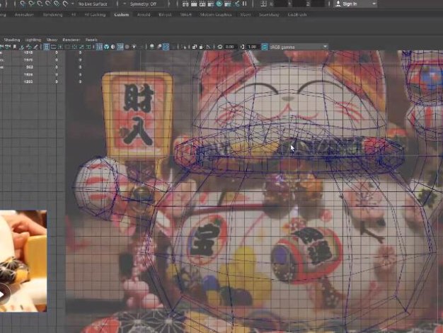Enable Snap to projected center icon

48,4
